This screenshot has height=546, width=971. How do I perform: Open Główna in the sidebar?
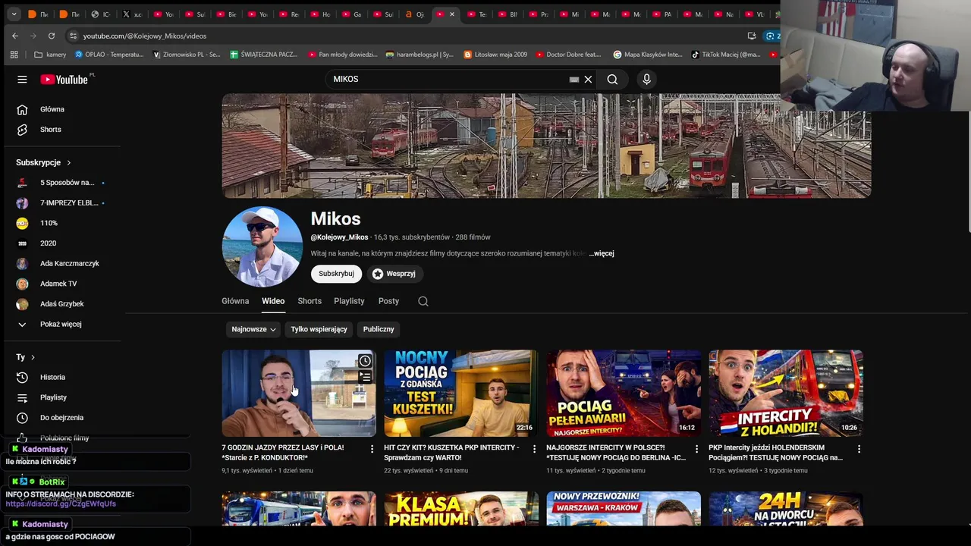pyautogui.click(x=62, y=109)
